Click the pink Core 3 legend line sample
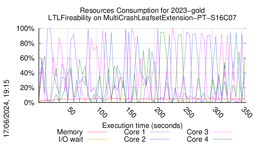Screen dimensions: 259x145 coord(222,132)
